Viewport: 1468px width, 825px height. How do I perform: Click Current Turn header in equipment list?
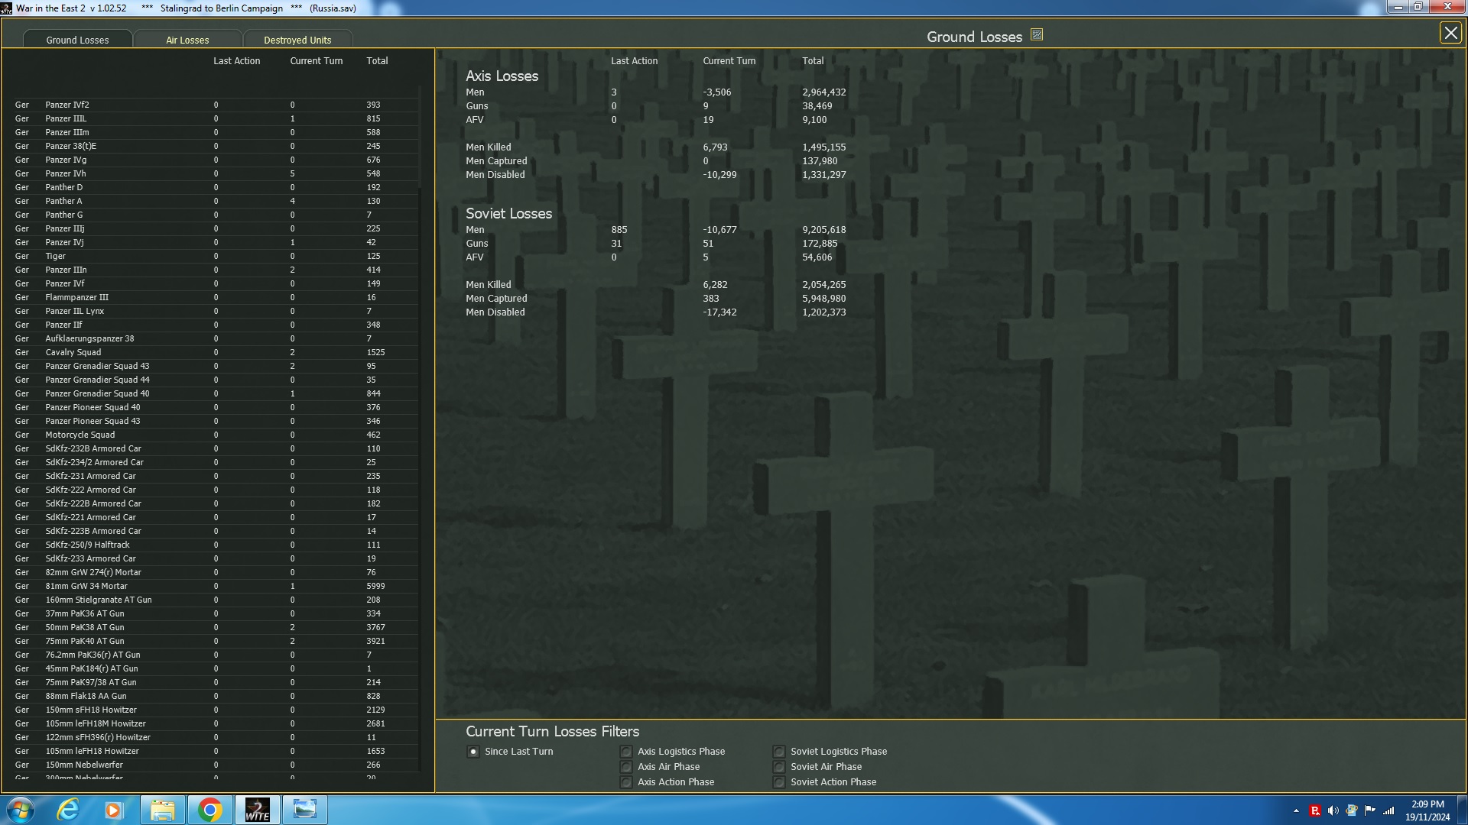pyautogui.click(x=316, y=61)
